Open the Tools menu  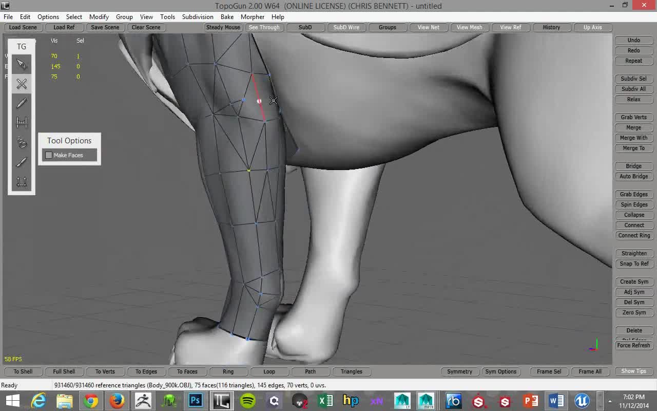167,16
